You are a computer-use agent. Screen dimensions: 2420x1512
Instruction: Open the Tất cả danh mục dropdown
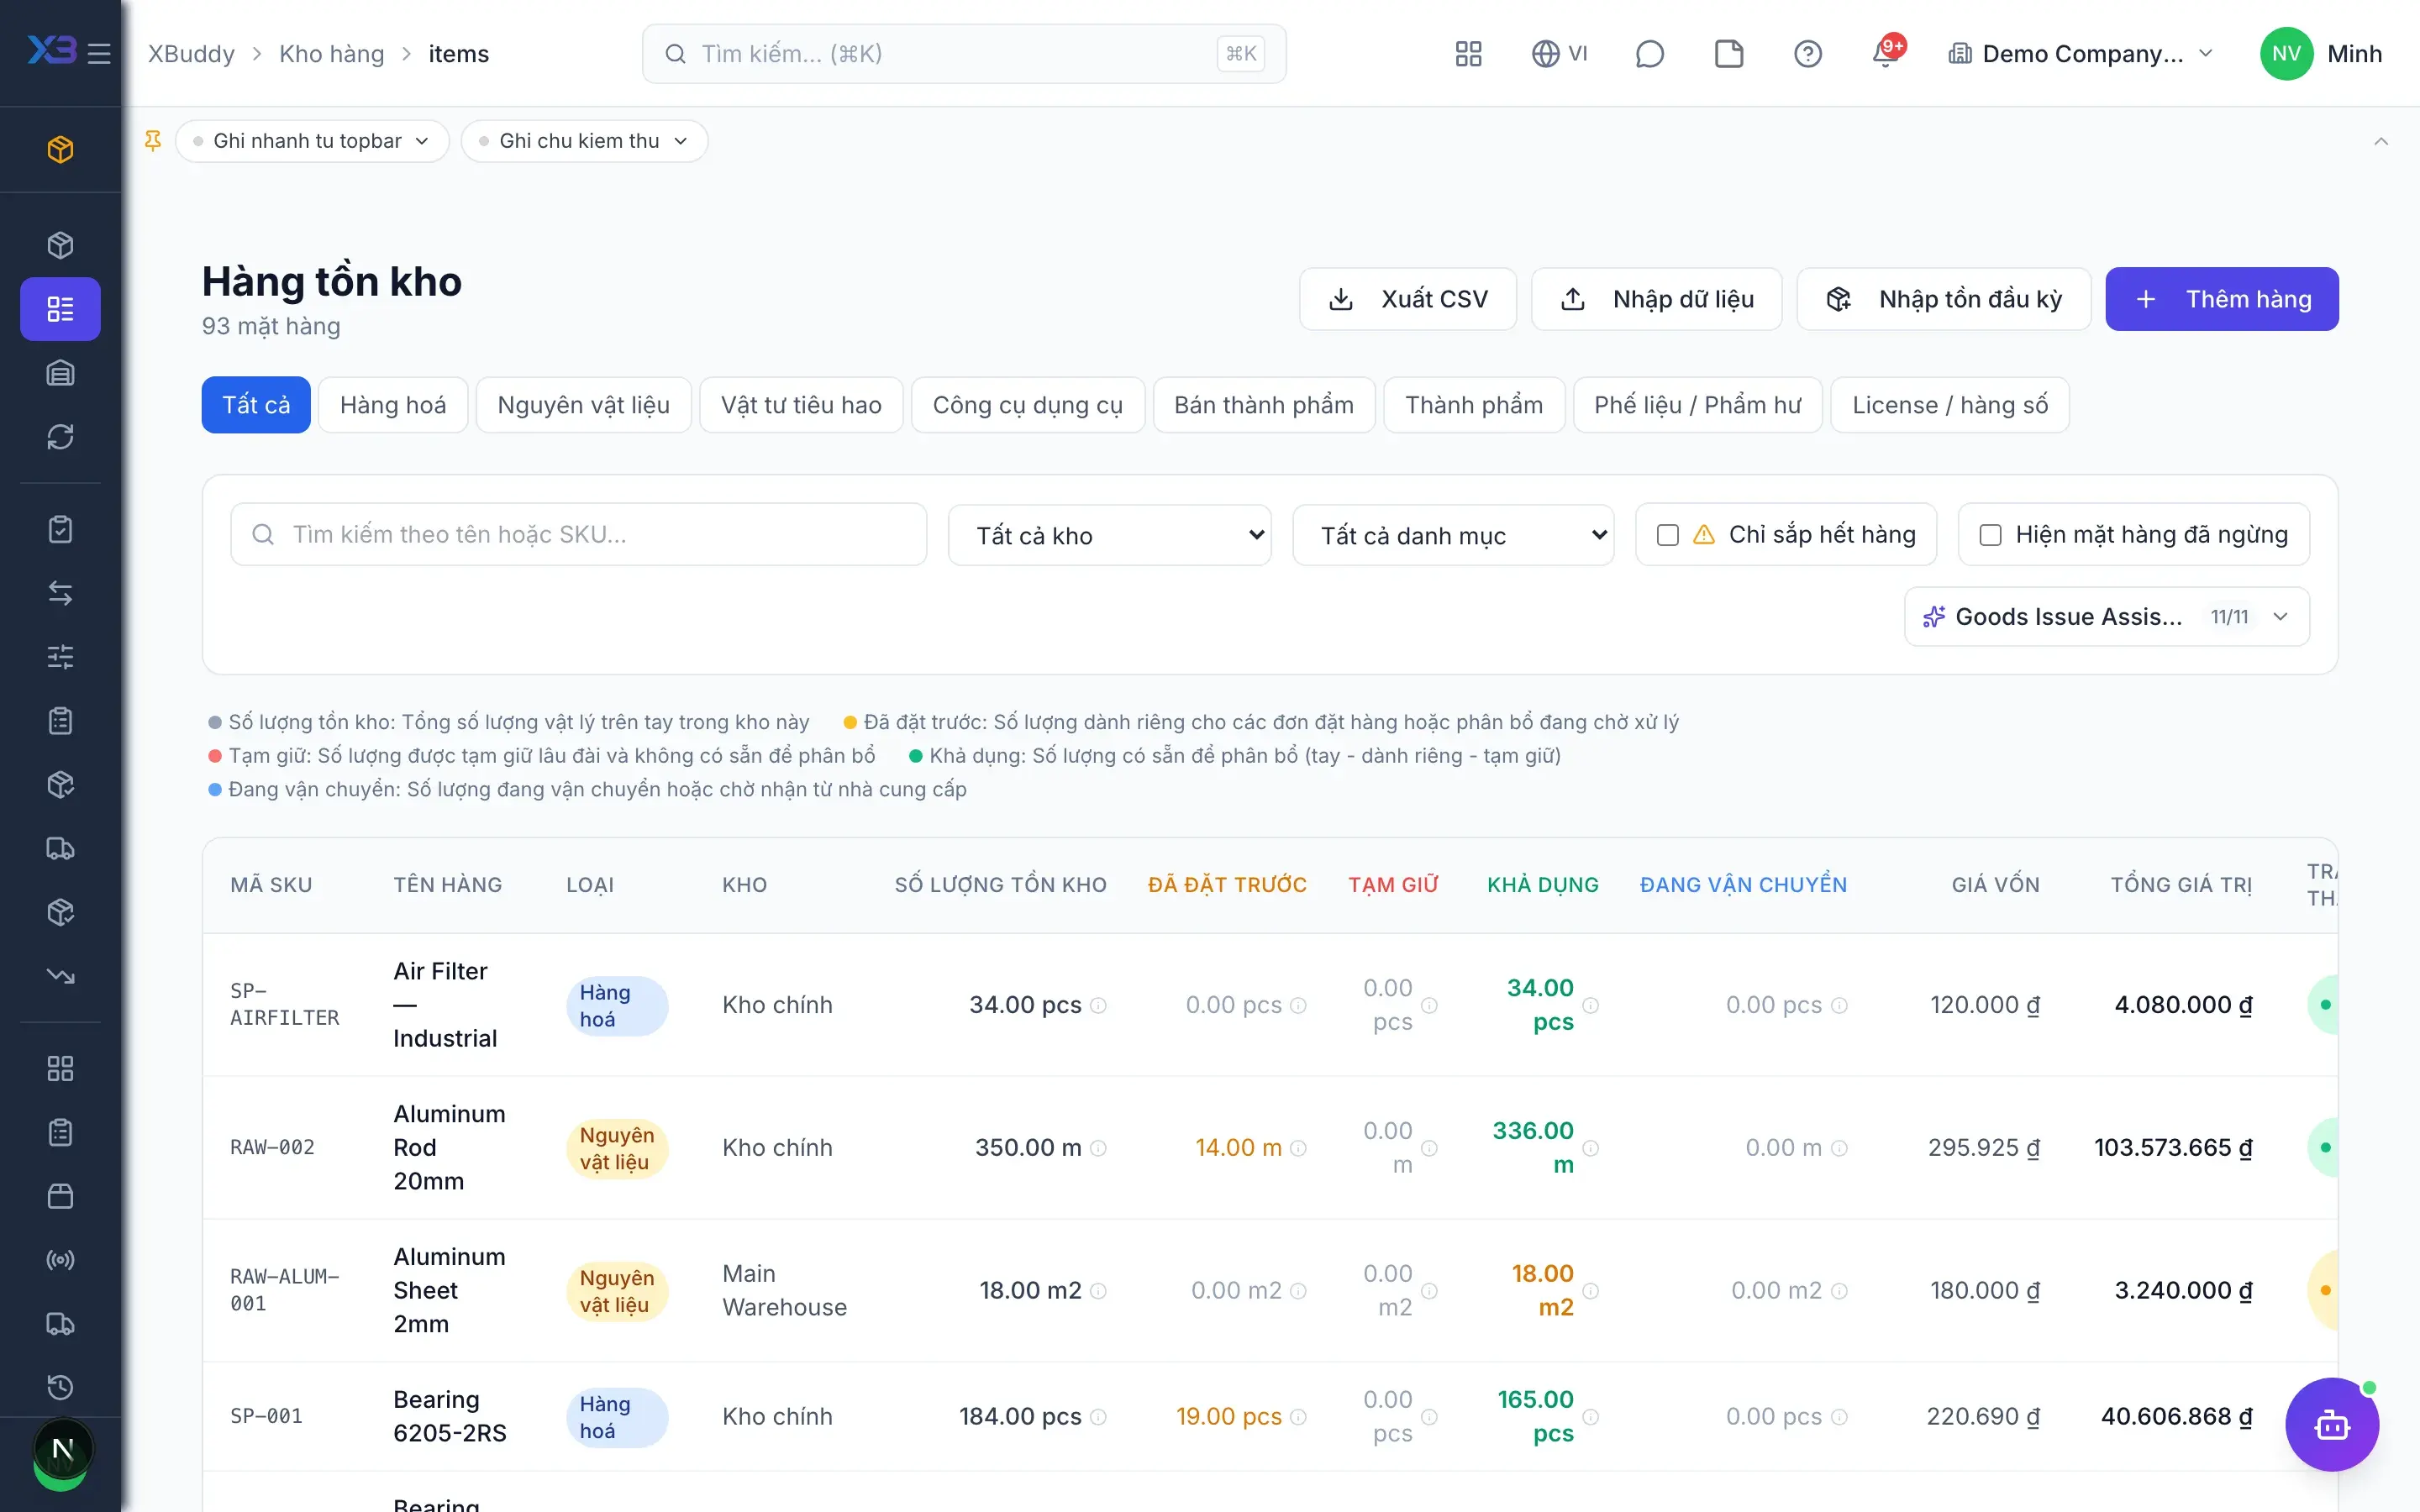click(1454, 535)
